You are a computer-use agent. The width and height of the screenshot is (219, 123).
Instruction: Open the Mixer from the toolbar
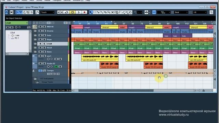(x=31, y=12)
